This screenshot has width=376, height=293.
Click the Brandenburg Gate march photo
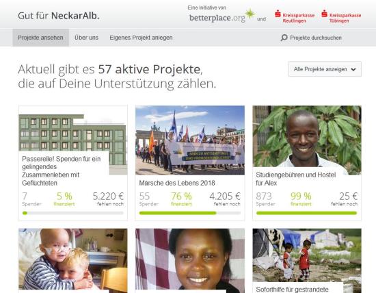point(190,140)
